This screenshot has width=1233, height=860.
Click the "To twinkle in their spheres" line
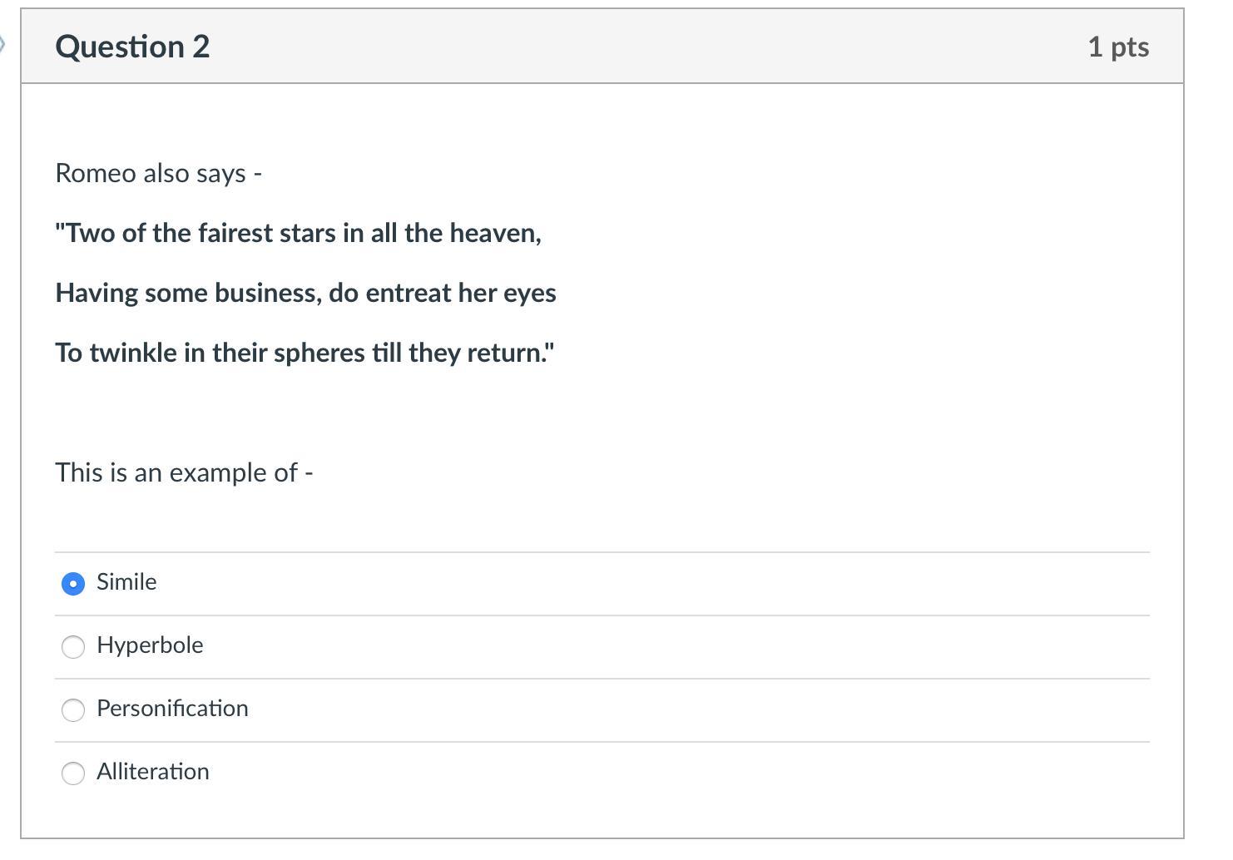[x=305, y=353]
